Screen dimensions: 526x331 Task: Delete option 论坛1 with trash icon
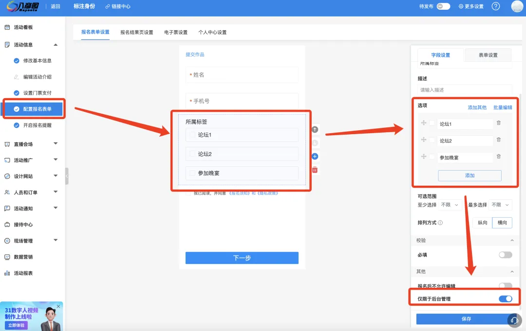[x=498, y=123]
